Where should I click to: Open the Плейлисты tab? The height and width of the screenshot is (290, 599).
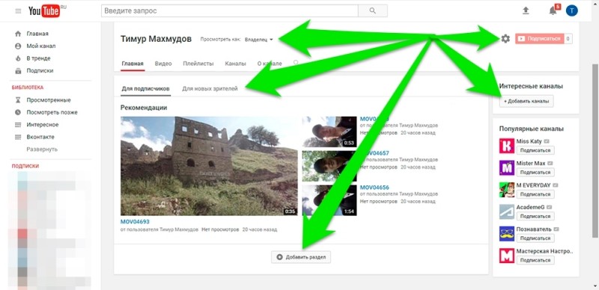point(198,64)
